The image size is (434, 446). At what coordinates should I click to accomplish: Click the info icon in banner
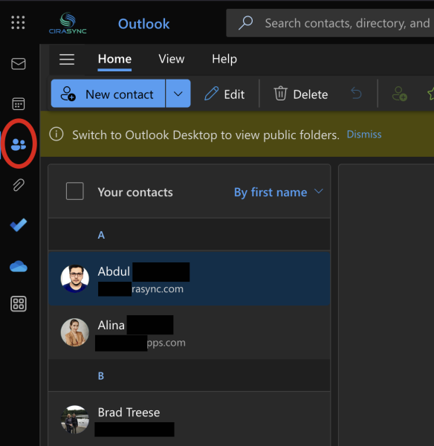click(x=56, y=134)
